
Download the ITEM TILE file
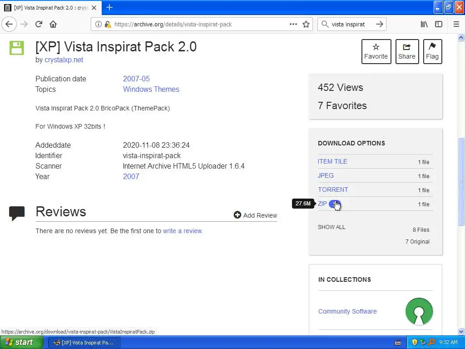[x=332, y=161]
